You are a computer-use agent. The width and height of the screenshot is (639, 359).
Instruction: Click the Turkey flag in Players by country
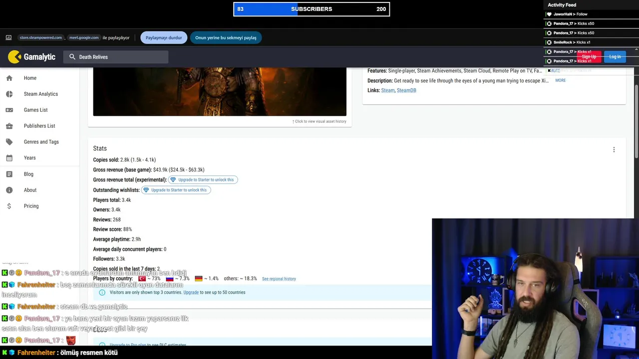(x=142, y=279)
